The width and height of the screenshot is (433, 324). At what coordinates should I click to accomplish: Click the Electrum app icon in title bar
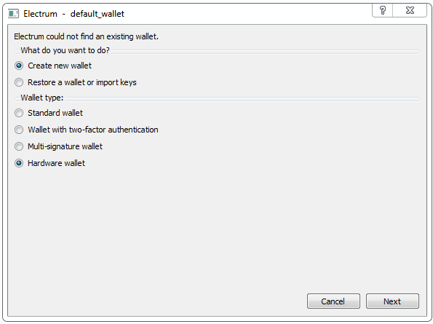[13, 14]
